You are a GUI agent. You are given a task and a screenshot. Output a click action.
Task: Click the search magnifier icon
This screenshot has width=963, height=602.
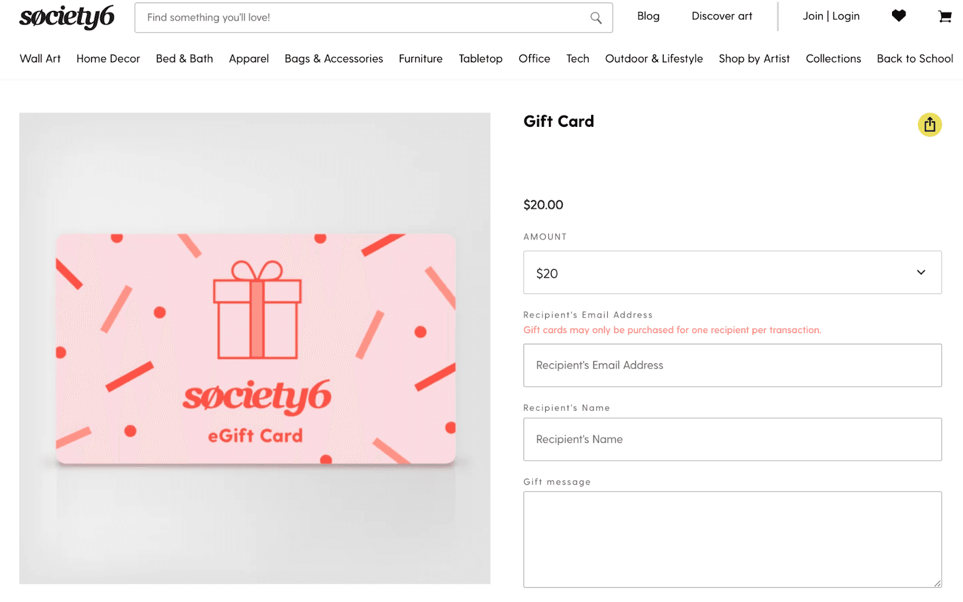point(595,17)
